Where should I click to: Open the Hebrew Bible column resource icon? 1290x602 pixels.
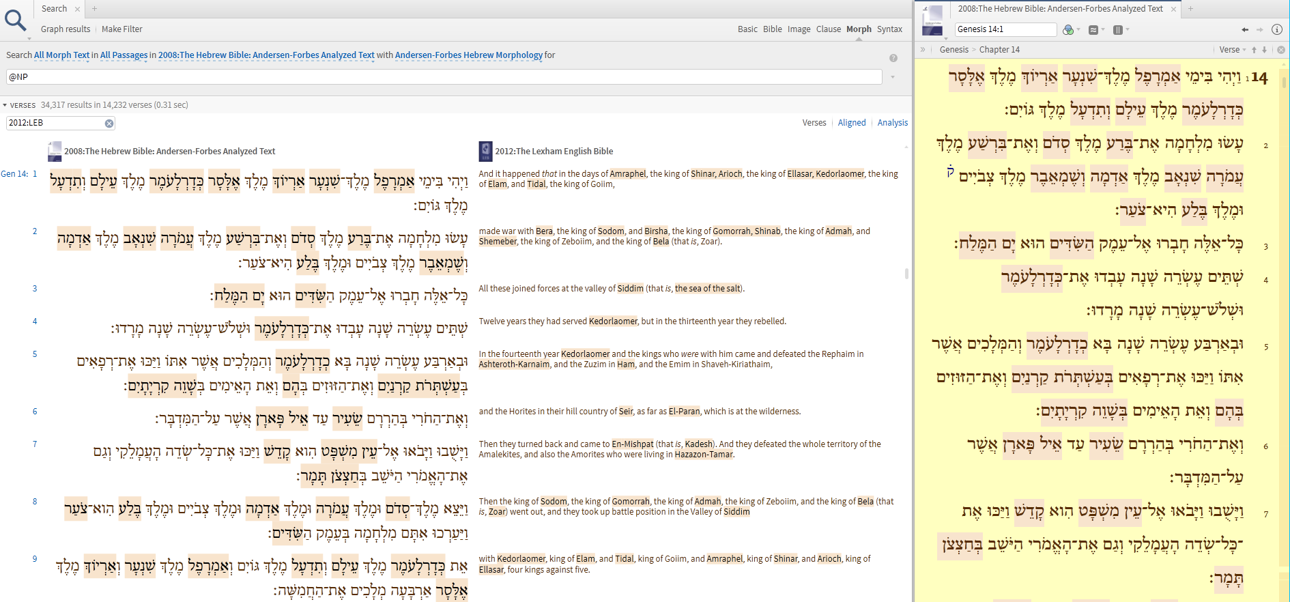pyautogui.click(x=55, y=151)
